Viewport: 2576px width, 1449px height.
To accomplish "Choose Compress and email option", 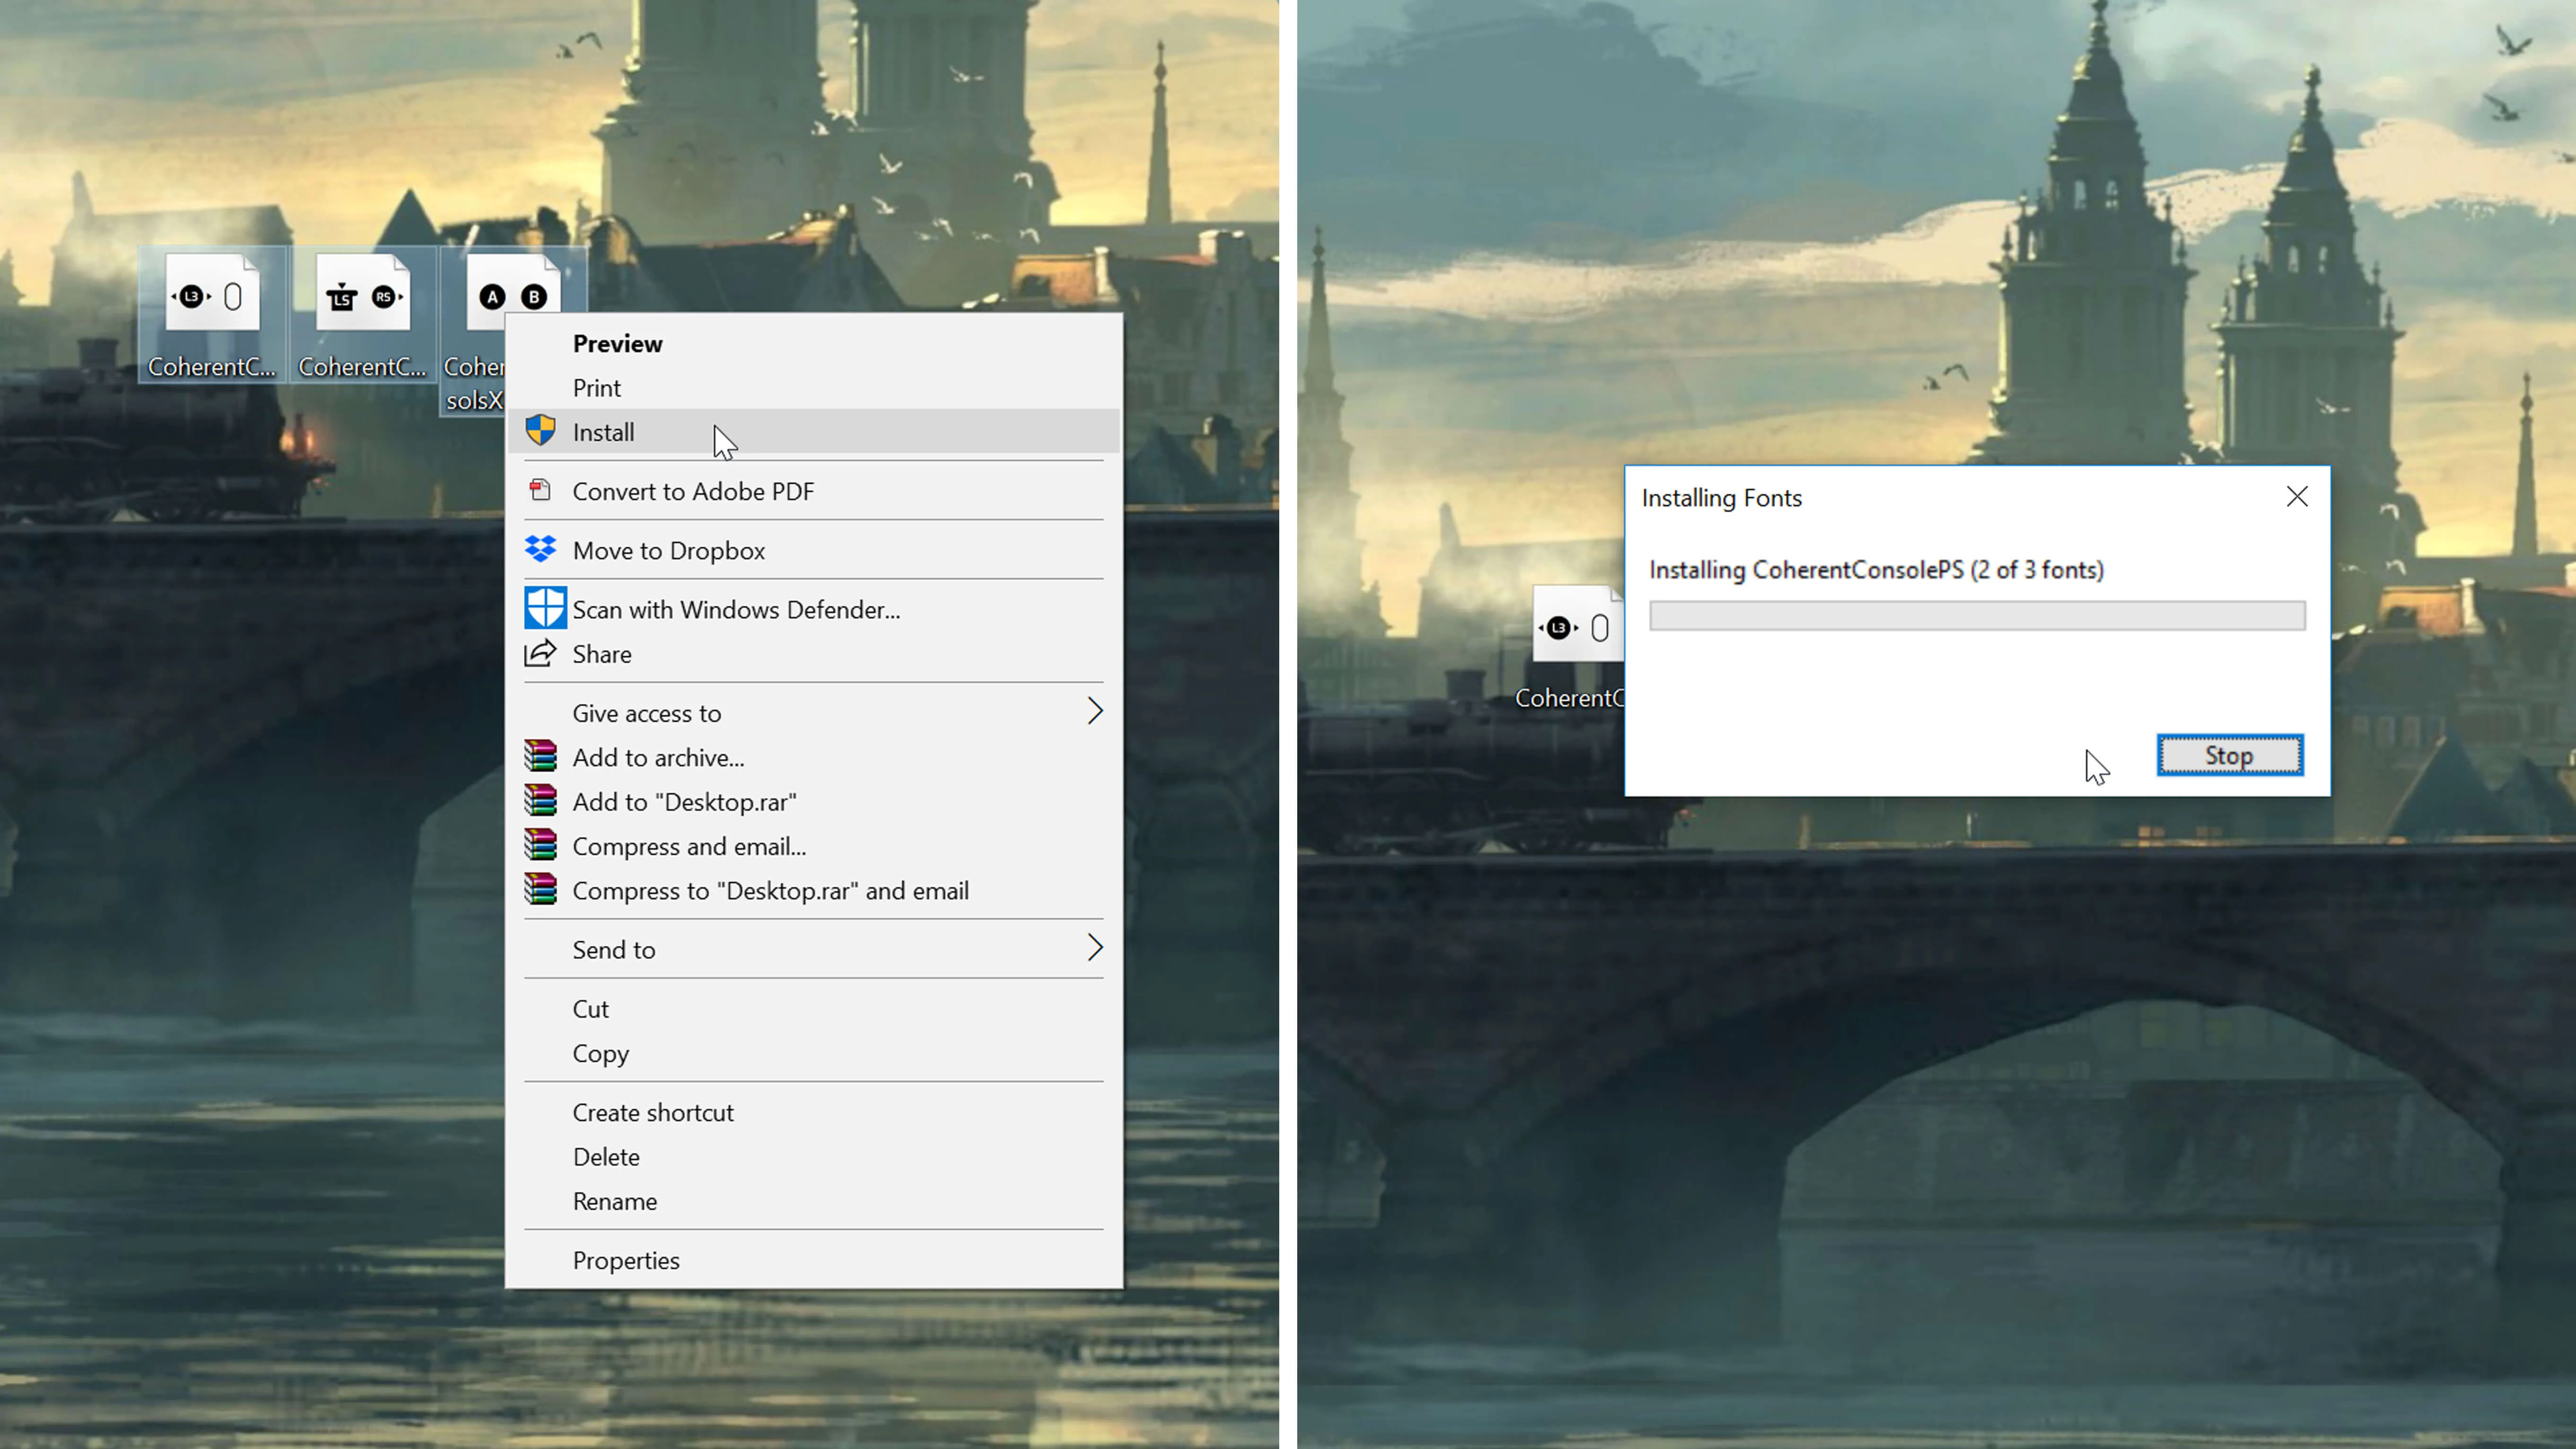I will pyautogui.click(x=688, y=846).
